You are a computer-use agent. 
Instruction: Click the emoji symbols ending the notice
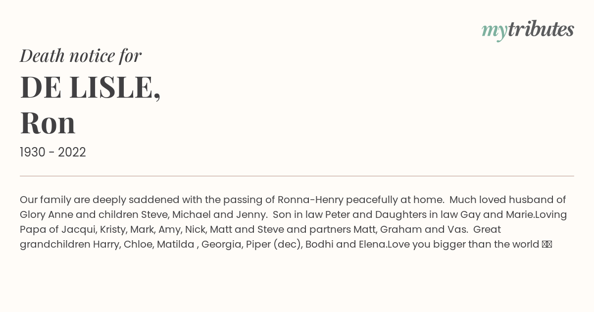click(547, 245)
